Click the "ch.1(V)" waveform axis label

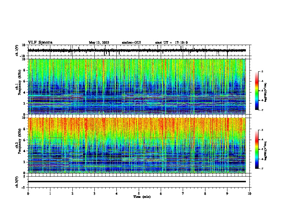17,50
